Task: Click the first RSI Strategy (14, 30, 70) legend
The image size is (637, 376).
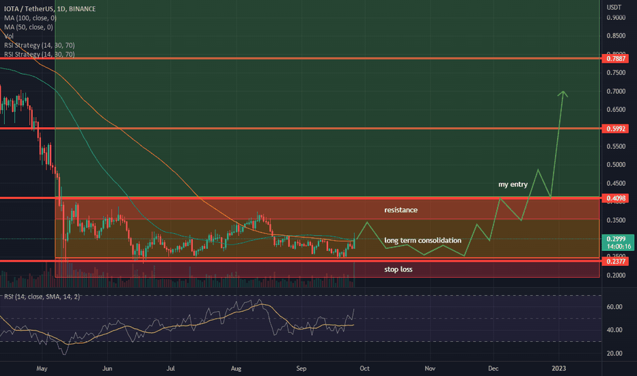Action: coord(40,45)
